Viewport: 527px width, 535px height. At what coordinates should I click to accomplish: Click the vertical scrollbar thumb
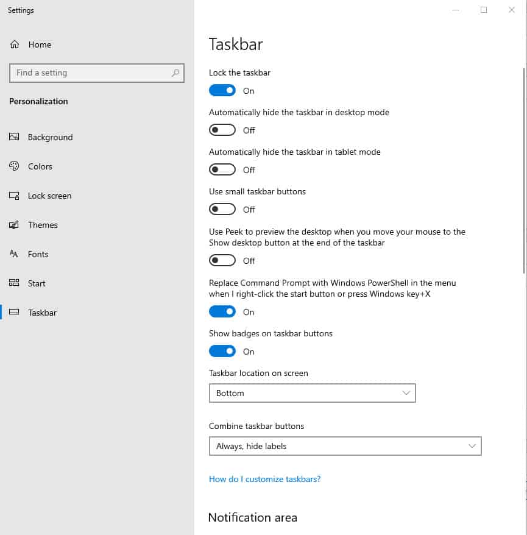click(524, 171)
